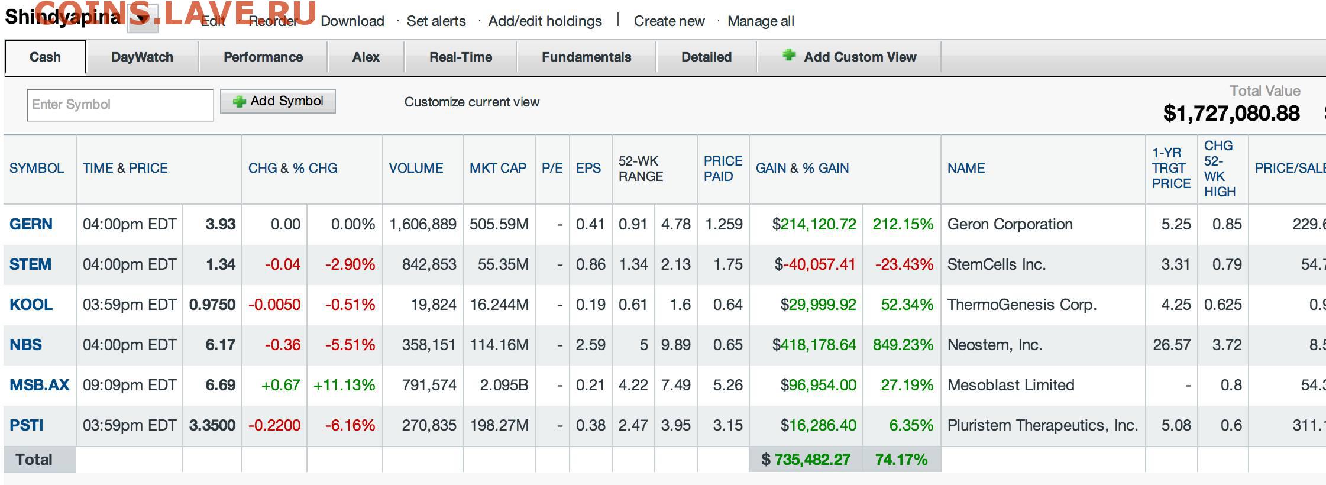Sort by the EPS column header
The width and height of the screenshot is (1326, 485).
coord(588,169)
